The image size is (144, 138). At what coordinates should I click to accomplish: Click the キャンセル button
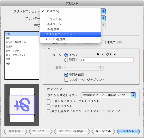point(103,131)
